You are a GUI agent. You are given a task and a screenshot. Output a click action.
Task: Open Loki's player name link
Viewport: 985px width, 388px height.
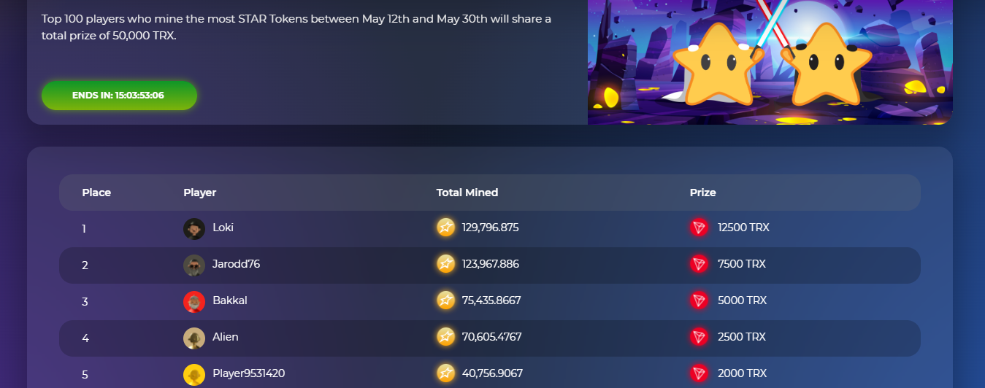(223, 228)
